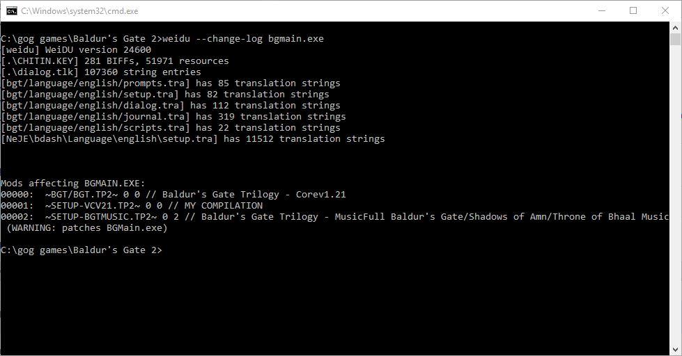This screenshot has height=356, width=682.
Task: Minimize the command prompt window
Action: [602, 11]
